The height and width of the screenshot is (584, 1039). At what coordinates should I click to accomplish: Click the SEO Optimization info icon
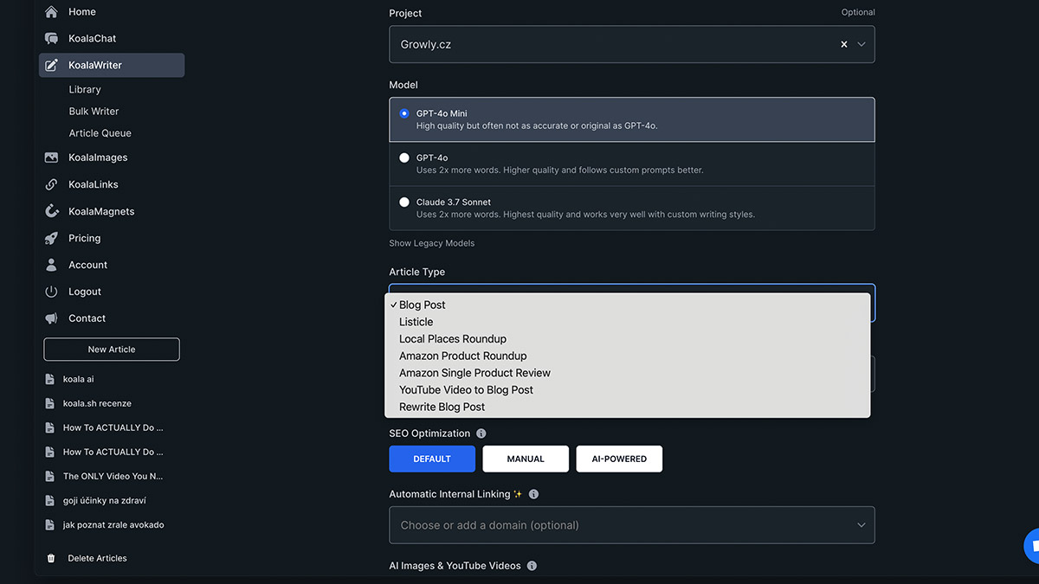[x=481, y=433]
